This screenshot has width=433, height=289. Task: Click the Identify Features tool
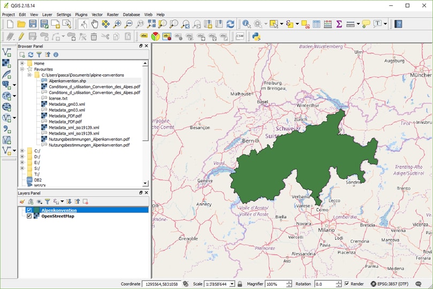pyautogui.click(x=246, y=24)
